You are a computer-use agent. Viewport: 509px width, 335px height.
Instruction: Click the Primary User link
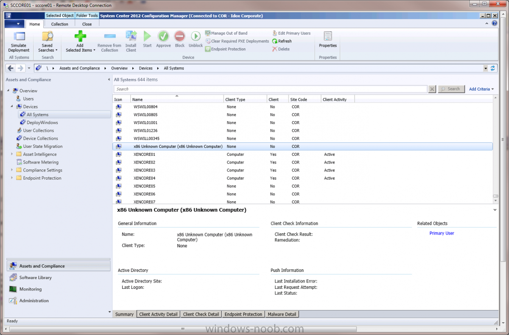point(442,233)
